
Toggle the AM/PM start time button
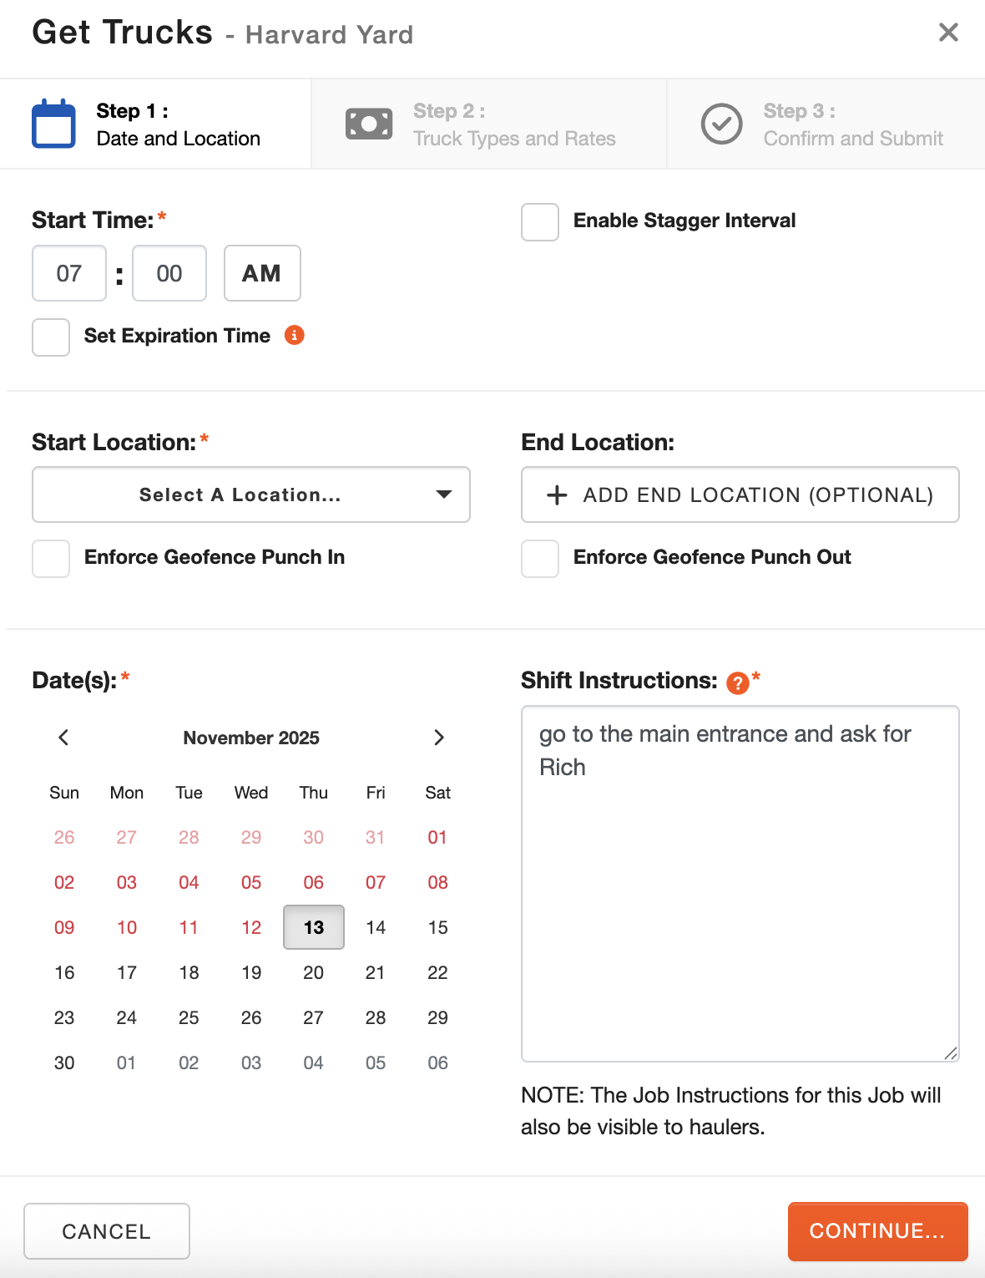pos(261,273)
